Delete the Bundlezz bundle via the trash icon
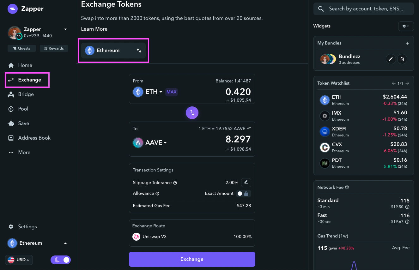The image size is (419, 270). (x=402, y=59)
